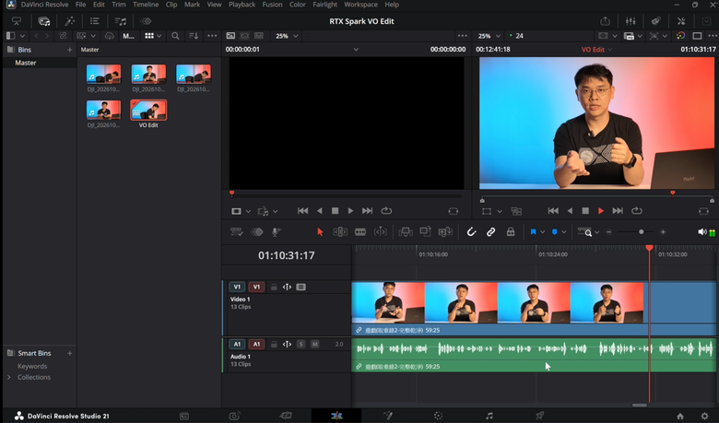Toggle timeline Snapping magnet

click(x=471, y=232)
